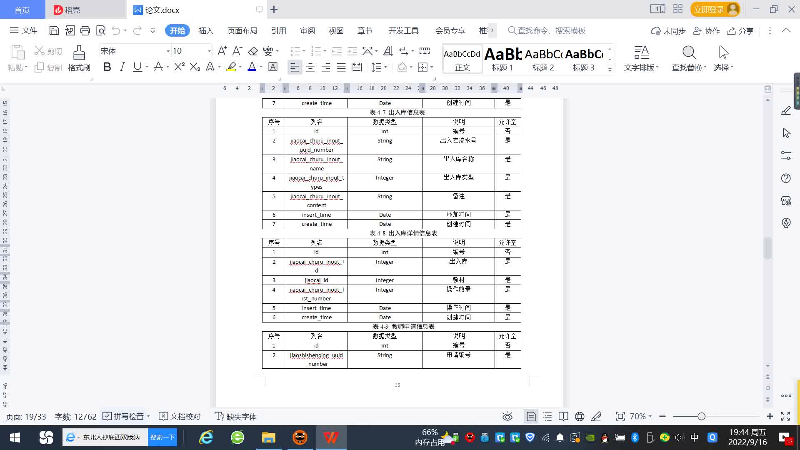
Task: Click the print icon in quick toolbar
Action: 85,30
